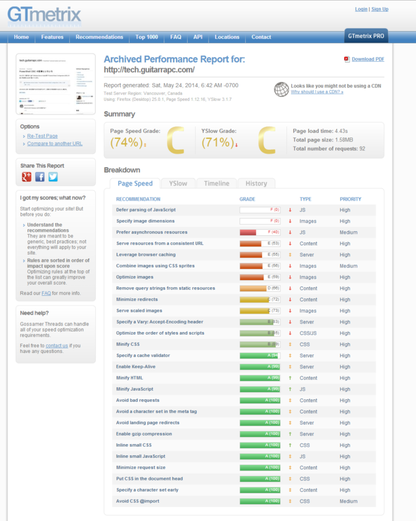Open the site screenshot thumbnail
416x521 pixels.
click(x=55, y=84)
